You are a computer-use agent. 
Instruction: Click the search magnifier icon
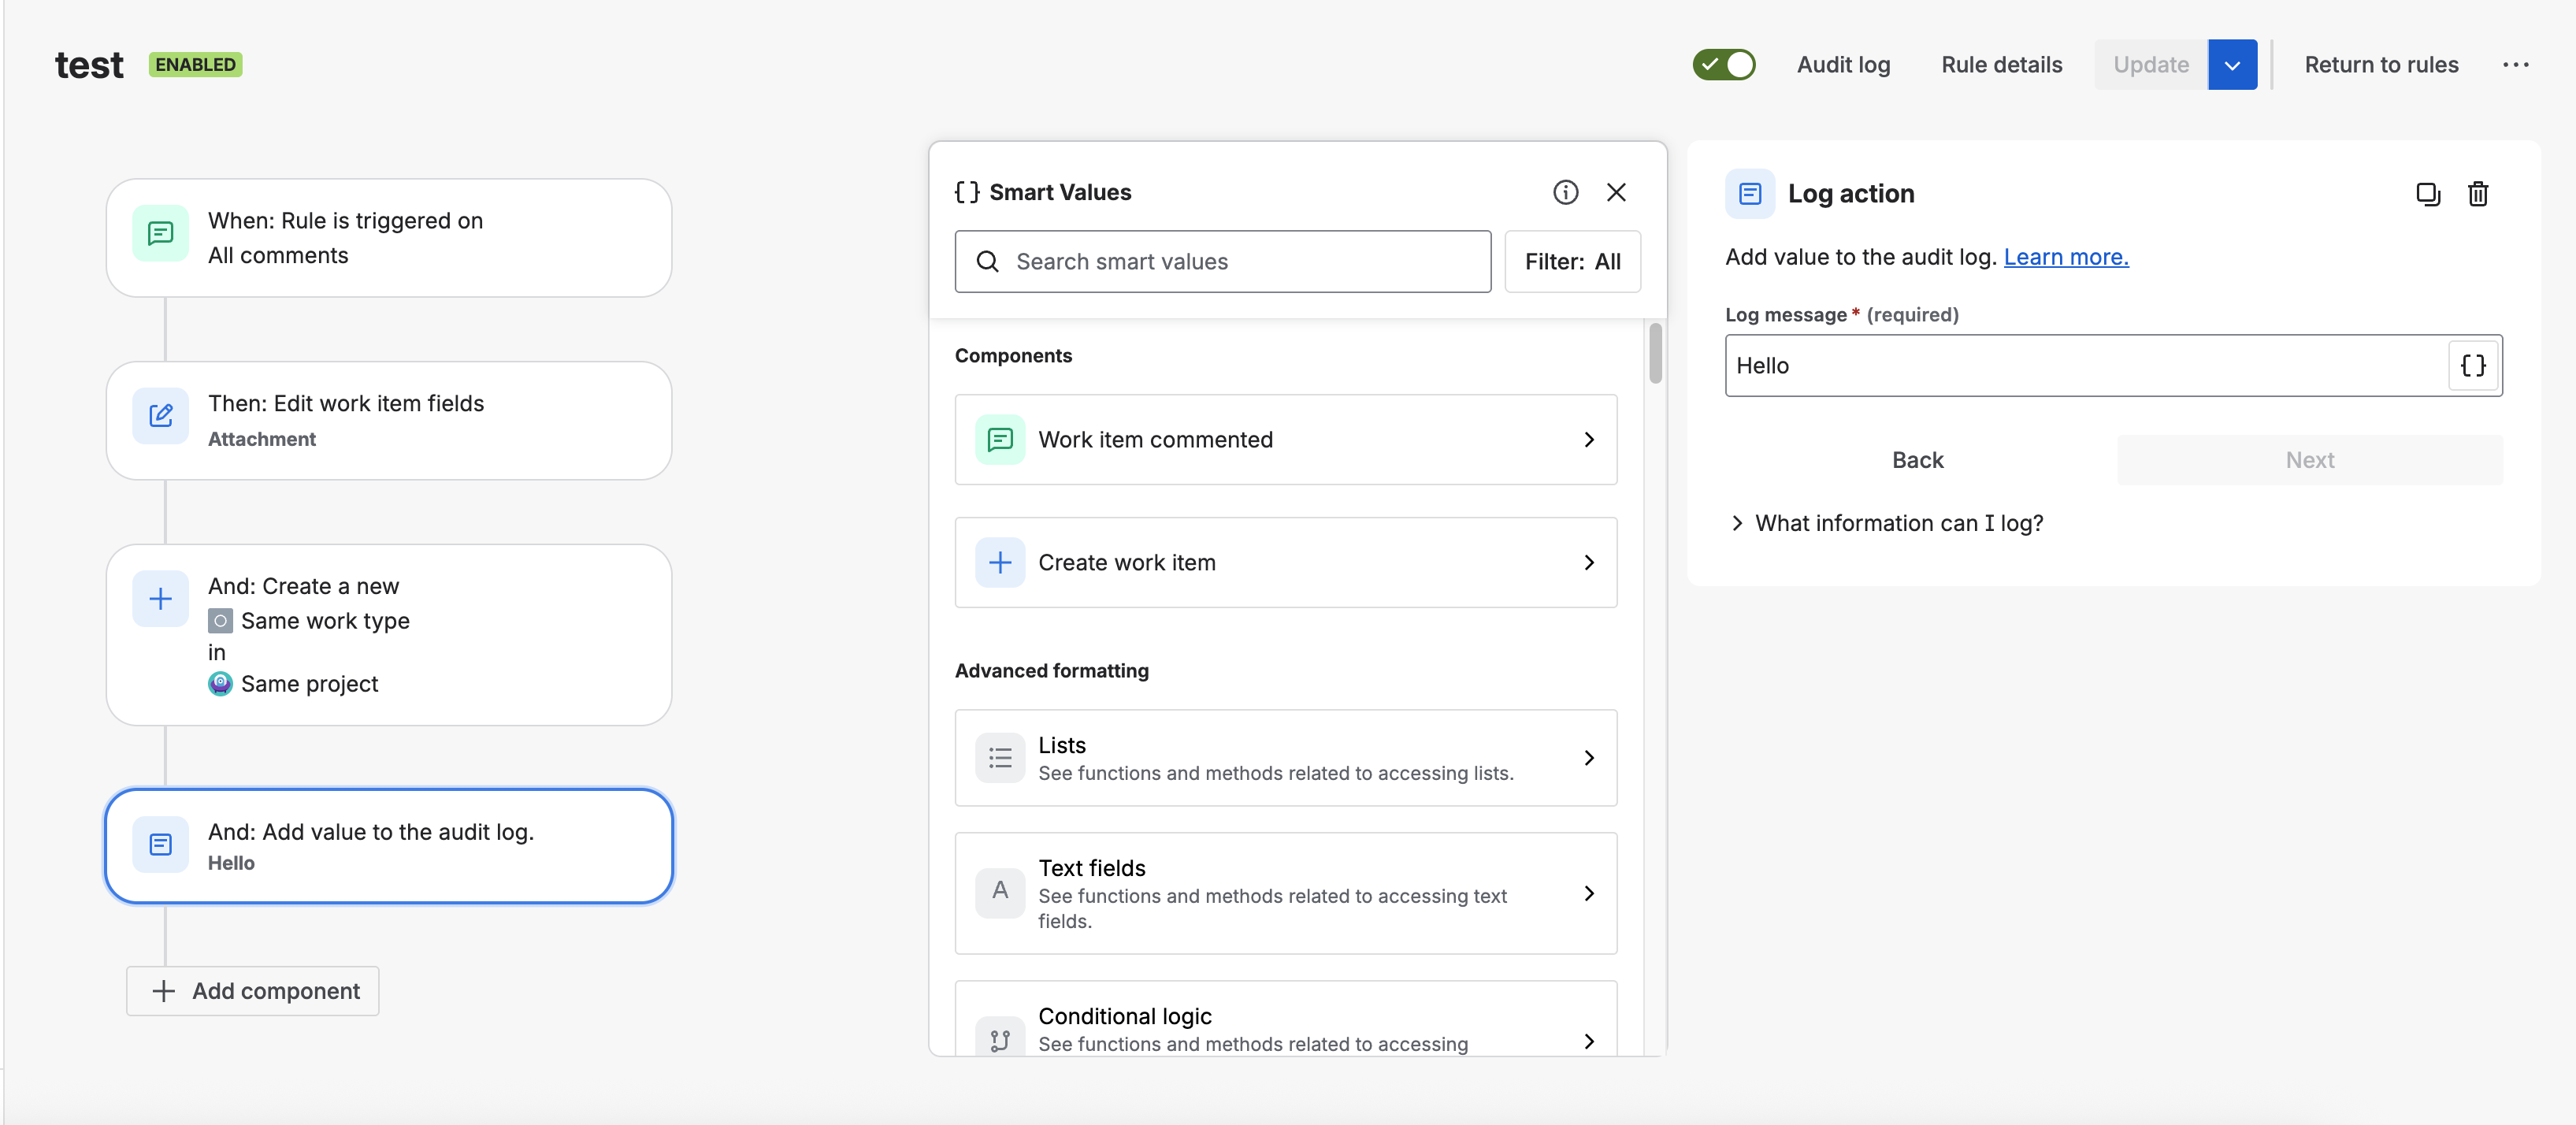987,262
